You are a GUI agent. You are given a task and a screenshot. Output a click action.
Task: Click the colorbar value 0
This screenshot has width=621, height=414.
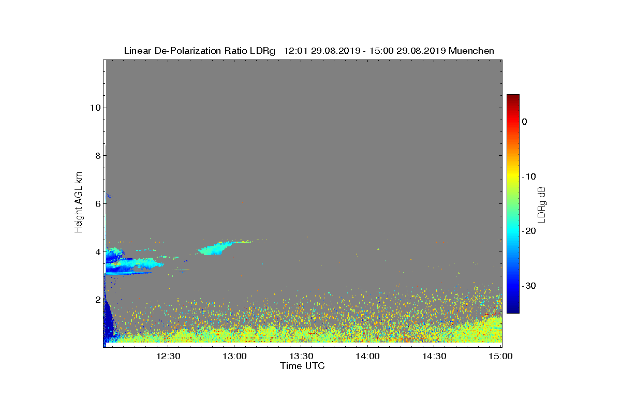click(x=525, y=122)
